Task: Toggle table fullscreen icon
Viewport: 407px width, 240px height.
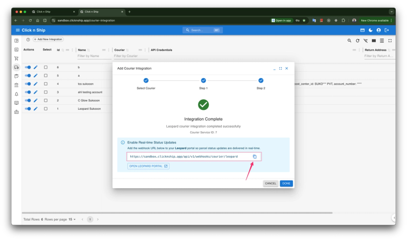Action: tap(390, 41)
